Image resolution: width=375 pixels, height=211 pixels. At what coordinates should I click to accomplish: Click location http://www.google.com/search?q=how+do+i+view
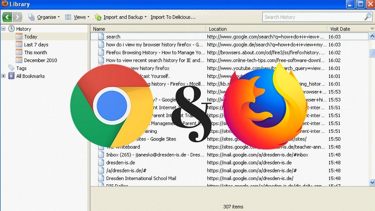pyautogui.click(x=265, y=37)
